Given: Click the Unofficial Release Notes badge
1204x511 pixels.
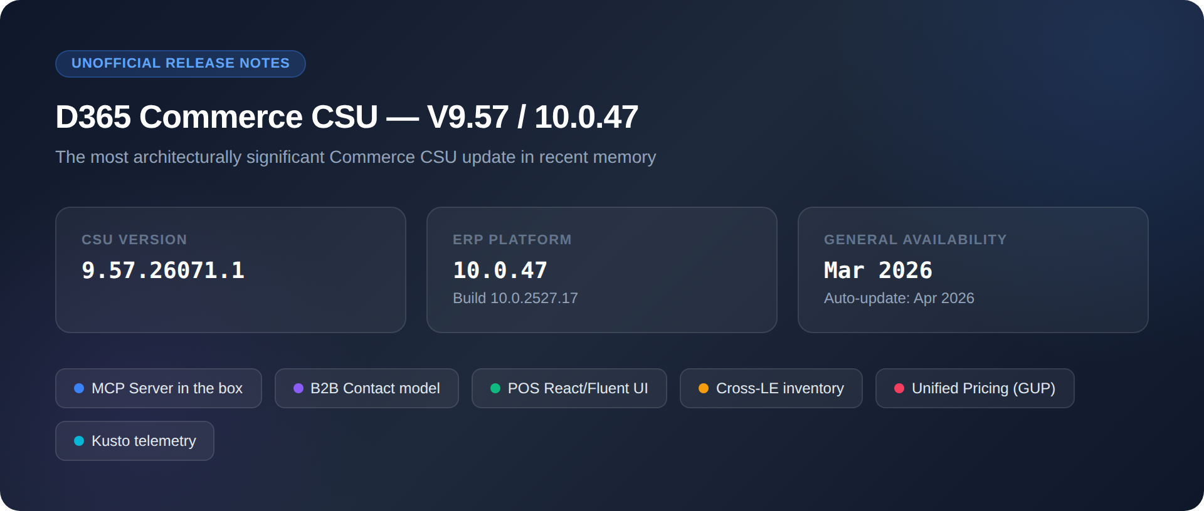Looking at the screenshot, I should click(x=181, y=64).
